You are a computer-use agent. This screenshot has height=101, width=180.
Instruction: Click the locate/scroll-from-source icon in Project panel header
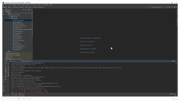[24, 10]
